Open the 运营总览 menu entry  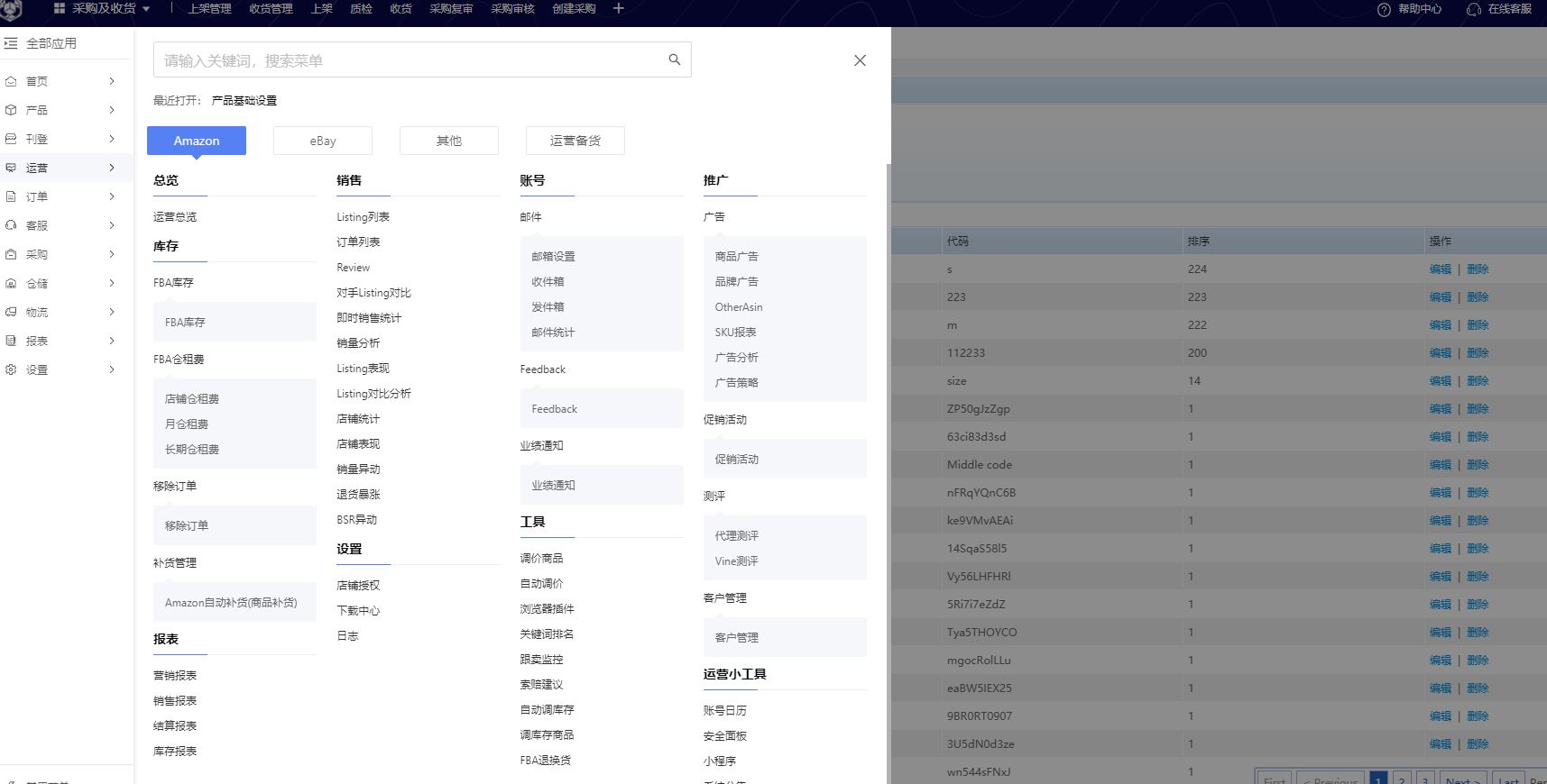pyautogui.click(x=175, y=217)
